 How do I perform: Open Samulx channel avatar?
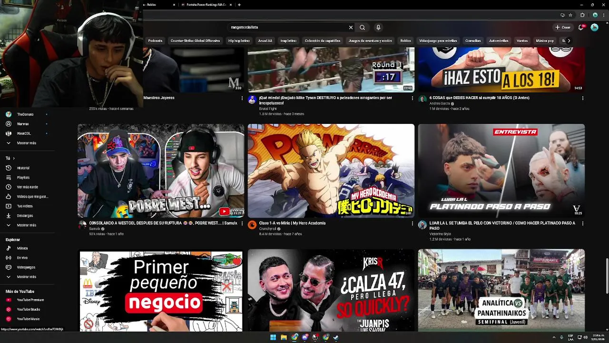tap(82, 224)
